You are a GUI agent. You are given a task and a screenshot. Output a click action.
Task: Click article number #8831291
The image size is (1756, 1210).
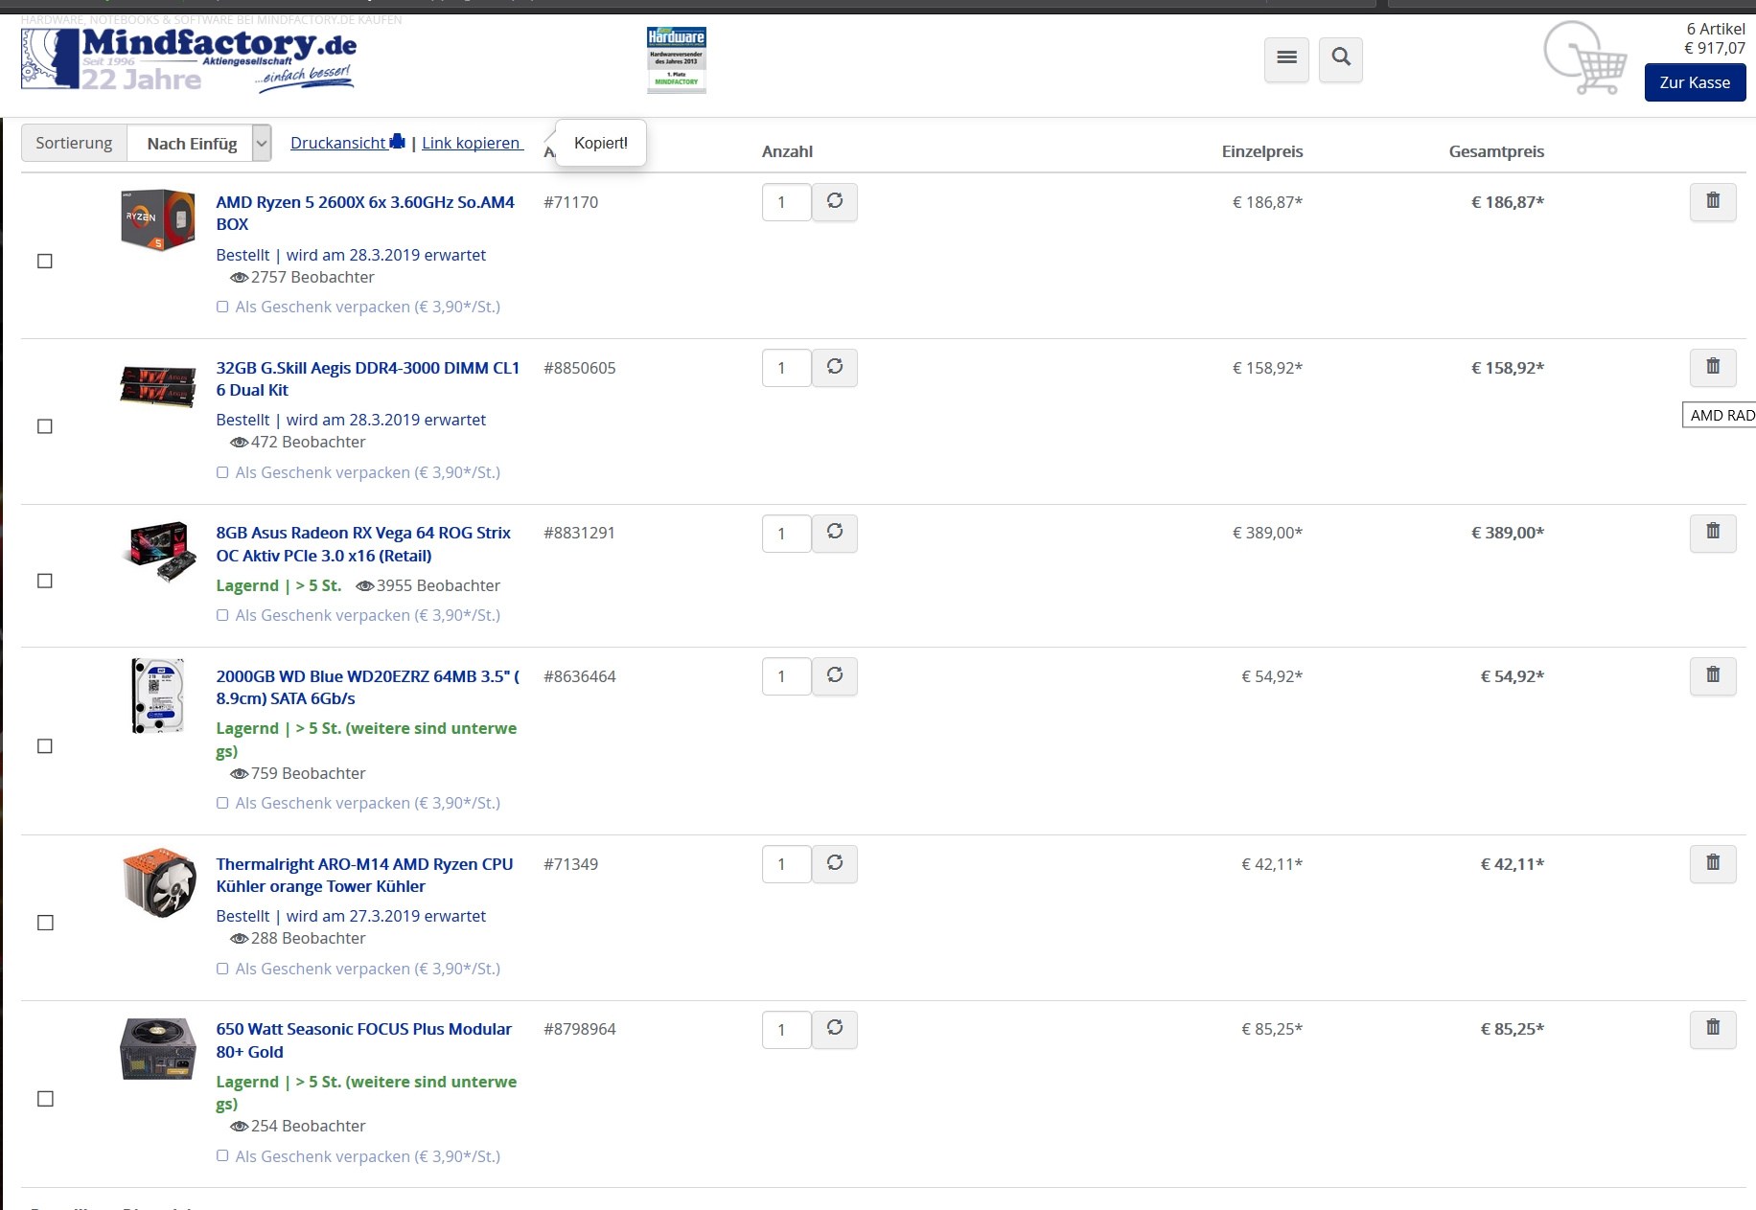point(579,533)
